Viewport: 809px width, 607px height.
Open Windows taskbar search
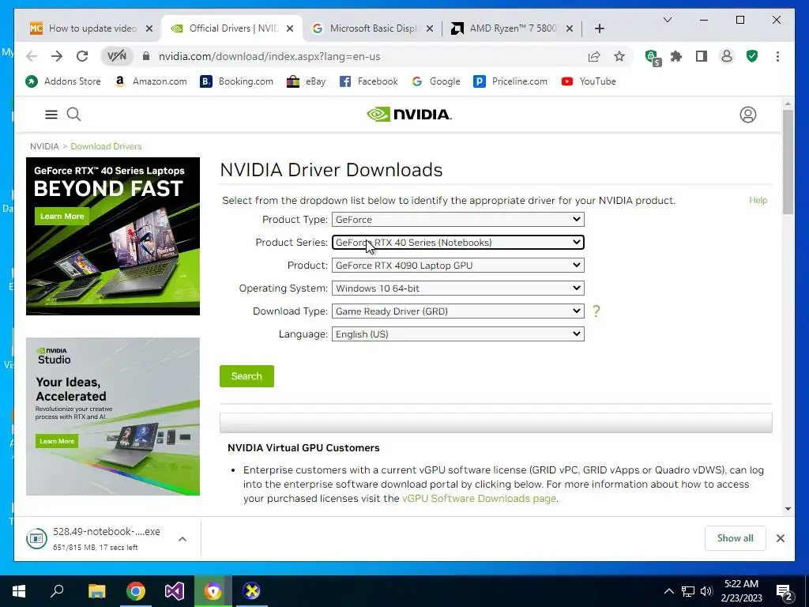coord(57,591)
